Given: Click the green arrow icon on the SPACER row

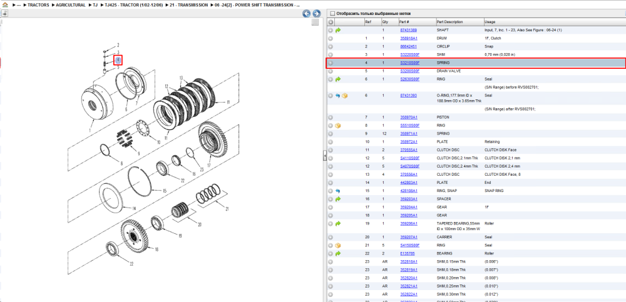Looking at the screenshot, I should [x=338, y=199].
